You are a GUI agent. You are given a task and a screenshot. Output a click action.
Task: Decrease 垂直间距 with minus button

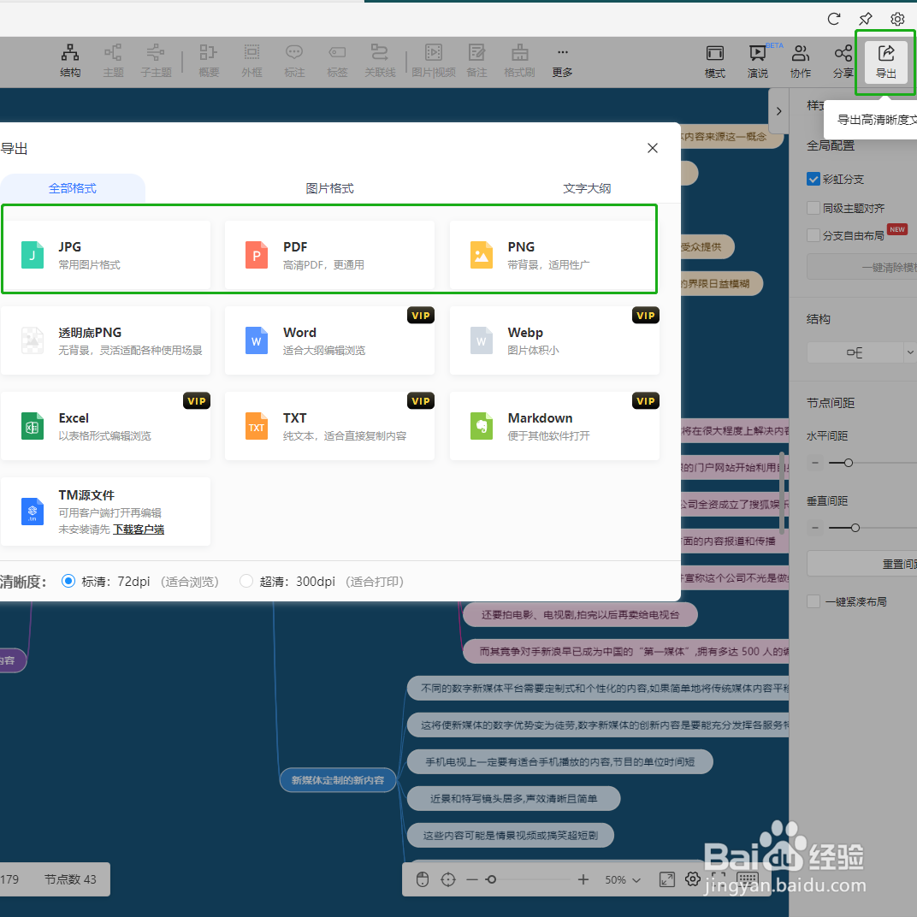pyautogui.click(x=814, y=528)
